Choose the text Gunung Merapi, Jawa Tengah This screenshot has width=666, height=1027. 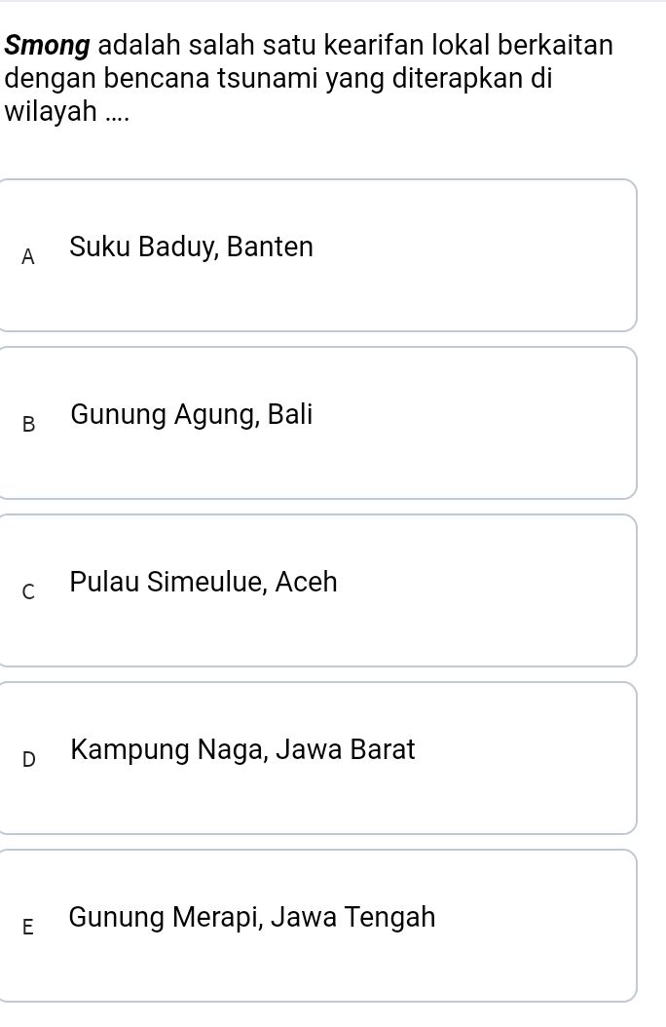click(251, 917)
